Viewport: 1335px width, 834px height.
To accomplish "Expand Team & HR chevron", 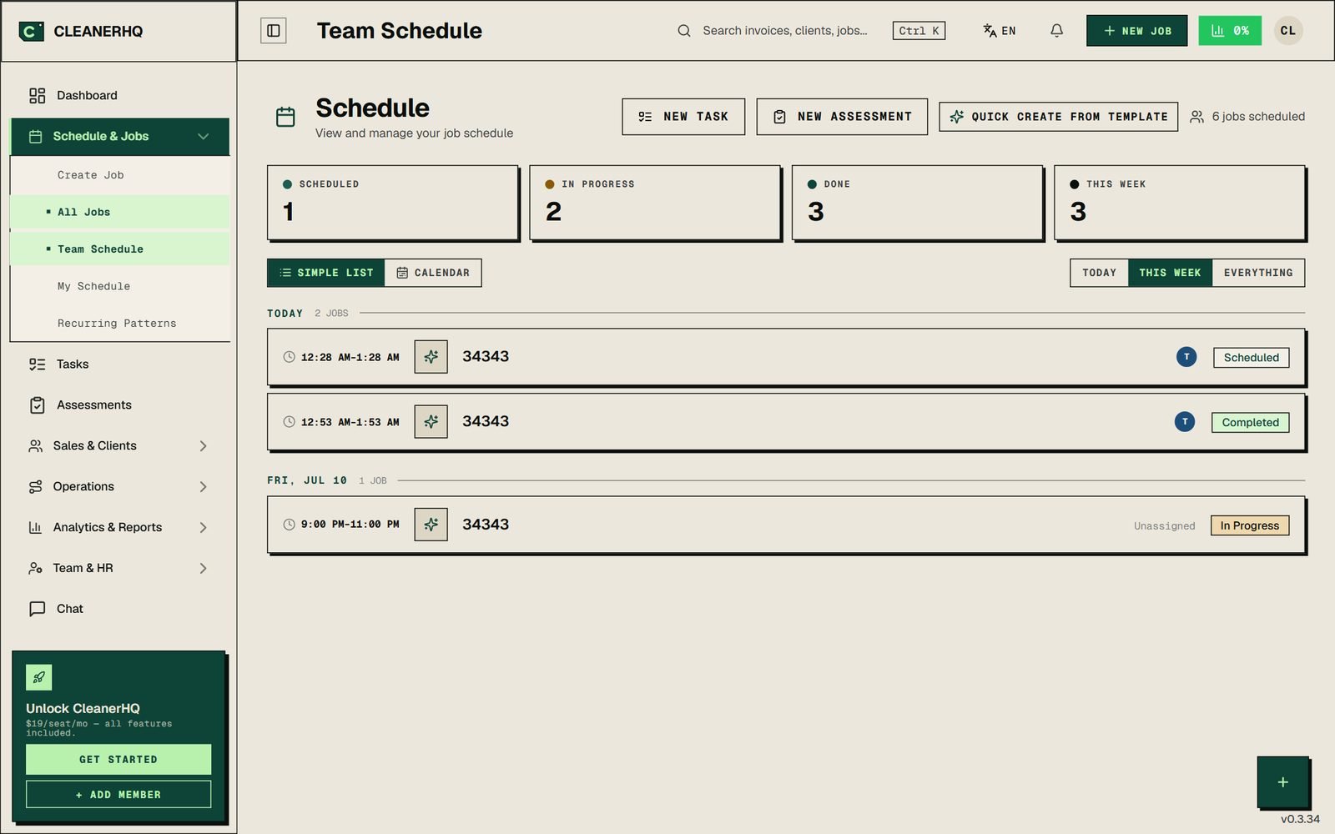I will tap(203, 568).
